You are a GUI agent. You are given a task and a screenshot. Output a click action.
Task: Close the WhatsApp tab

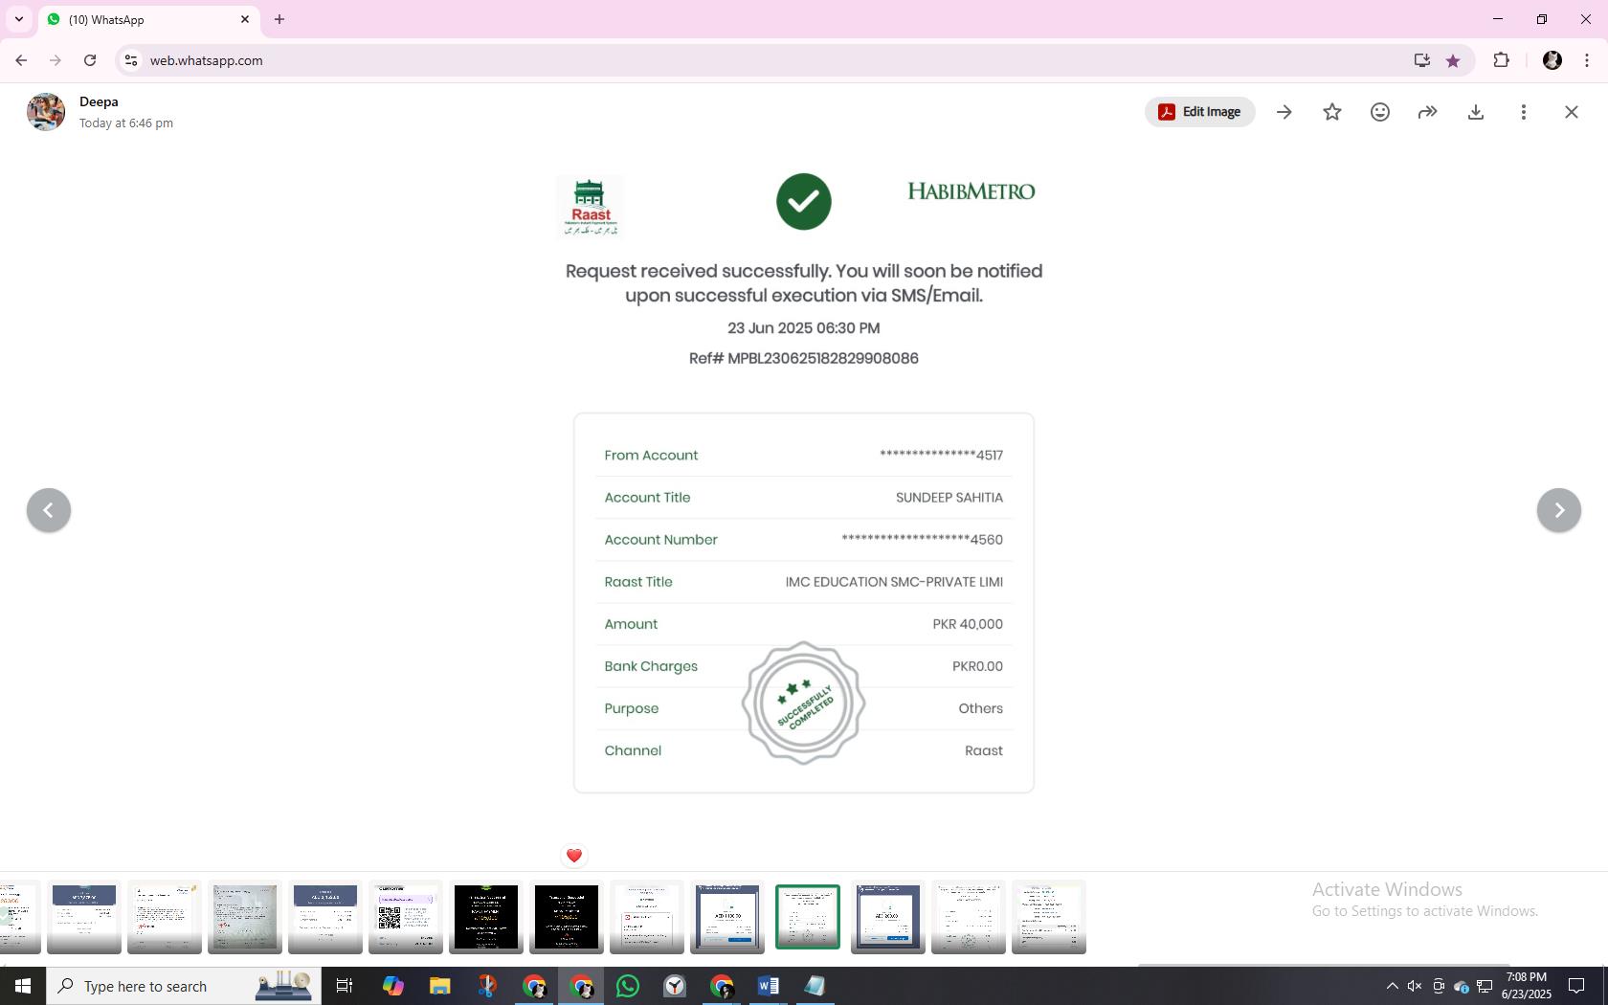click(x=245, y=19)
